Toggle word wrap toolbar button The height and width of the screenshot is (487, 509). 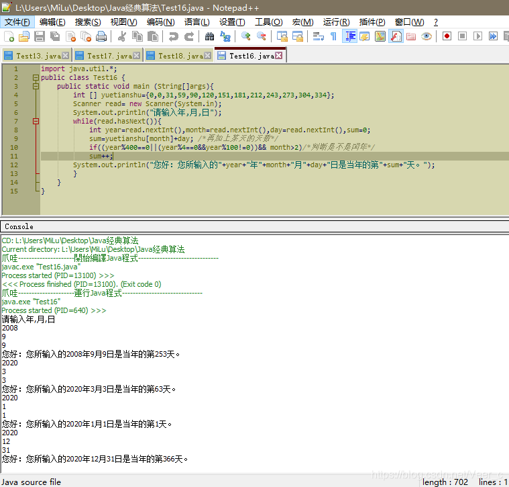click(x=318, y=36)
